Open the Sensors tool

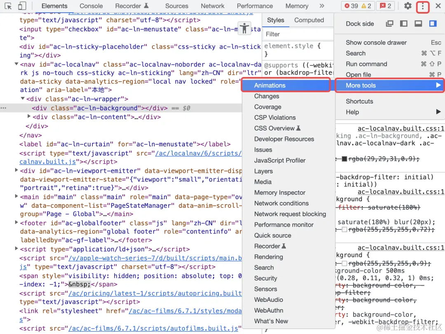tap(288, 289)
